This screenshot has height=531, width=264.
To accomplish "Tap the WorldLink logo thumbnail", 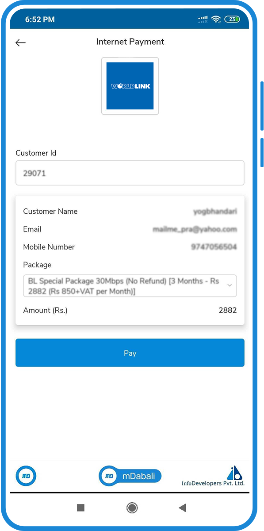I will click(x=130, y=86).
